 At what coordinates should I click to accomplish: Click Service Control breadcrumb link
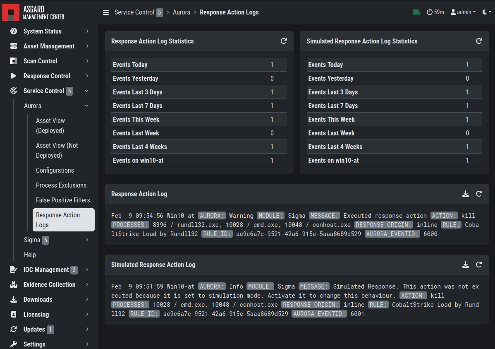pos(134,12)
